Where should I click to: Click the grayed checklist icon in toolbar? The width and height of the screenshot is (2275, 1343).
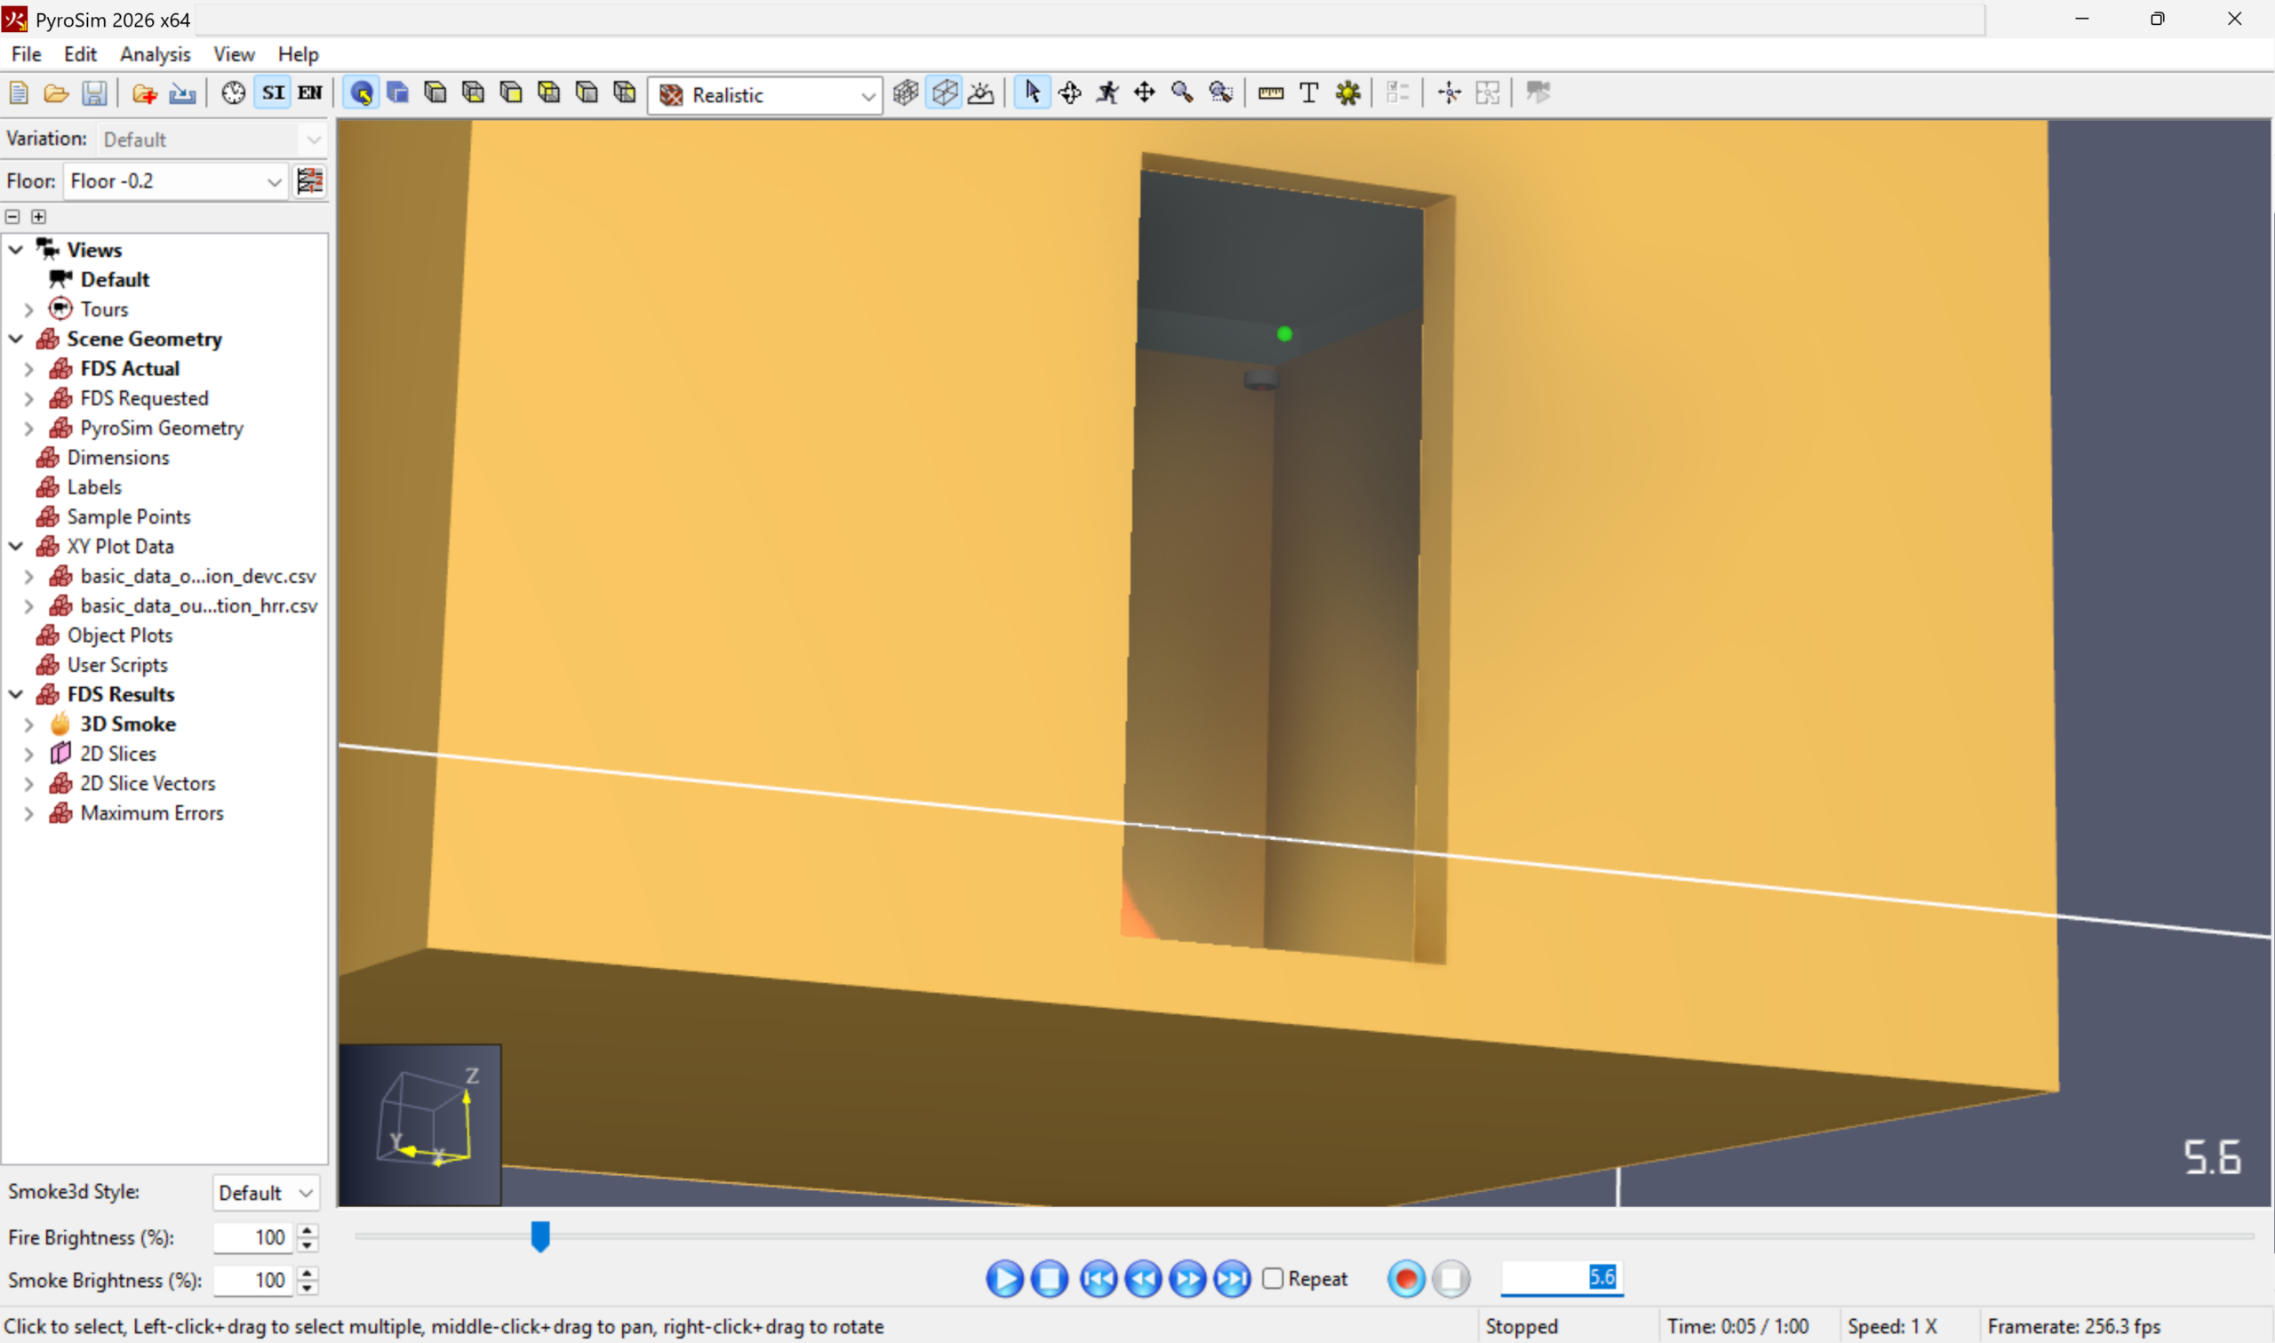[x=1398, y=93]
